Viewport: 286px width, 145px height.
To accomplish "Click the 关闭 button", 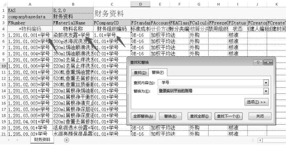I will pyautogui.click(x=260, y=116).
